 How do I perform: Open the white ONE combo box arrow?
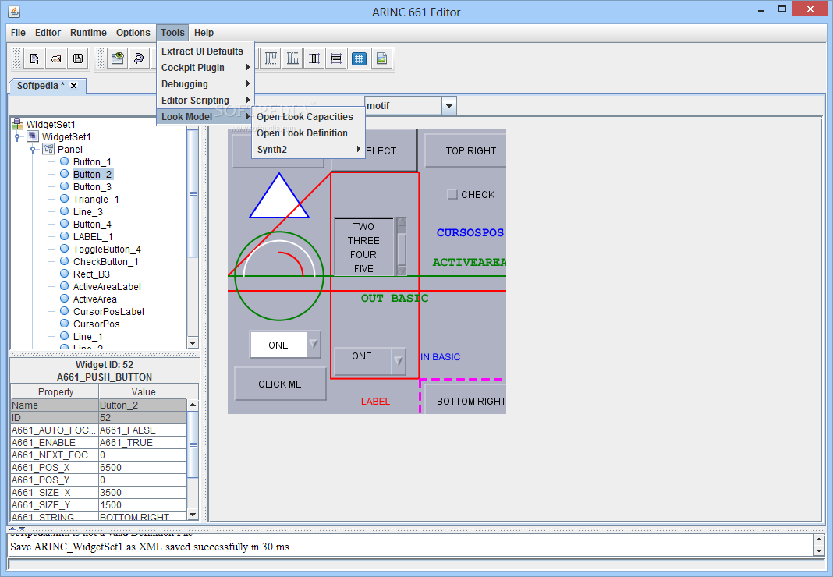click(x=314, y=345)
